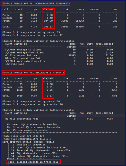This screenshot has height=166, width=126.
Task: Click the Sort options: prsela exeela fchela line
Action: click(x=28, y=142)
